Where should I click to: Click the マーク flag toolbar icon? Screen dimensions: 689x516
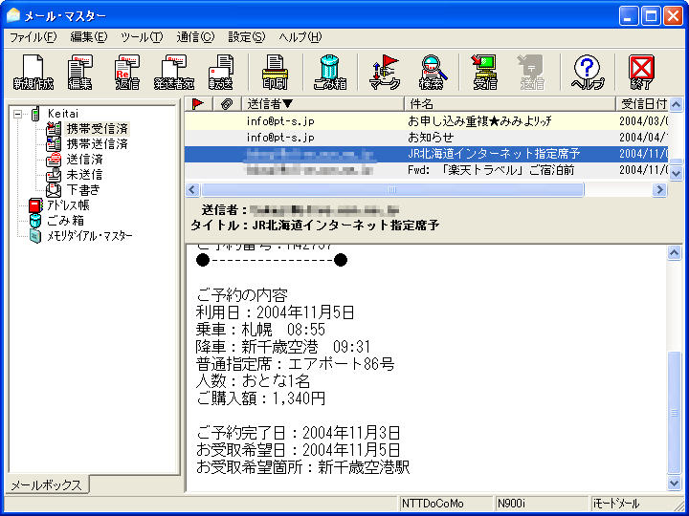click(385, 73)
